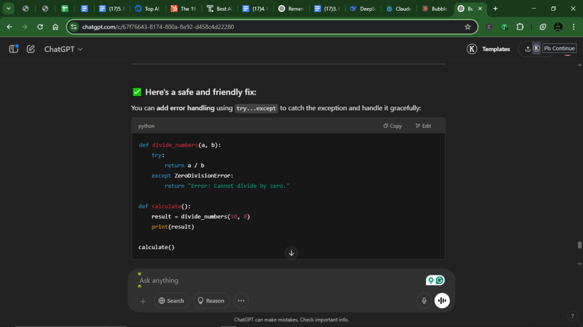
Task: Activate dictation with the microphone icon
Action: tap(424, 300)
